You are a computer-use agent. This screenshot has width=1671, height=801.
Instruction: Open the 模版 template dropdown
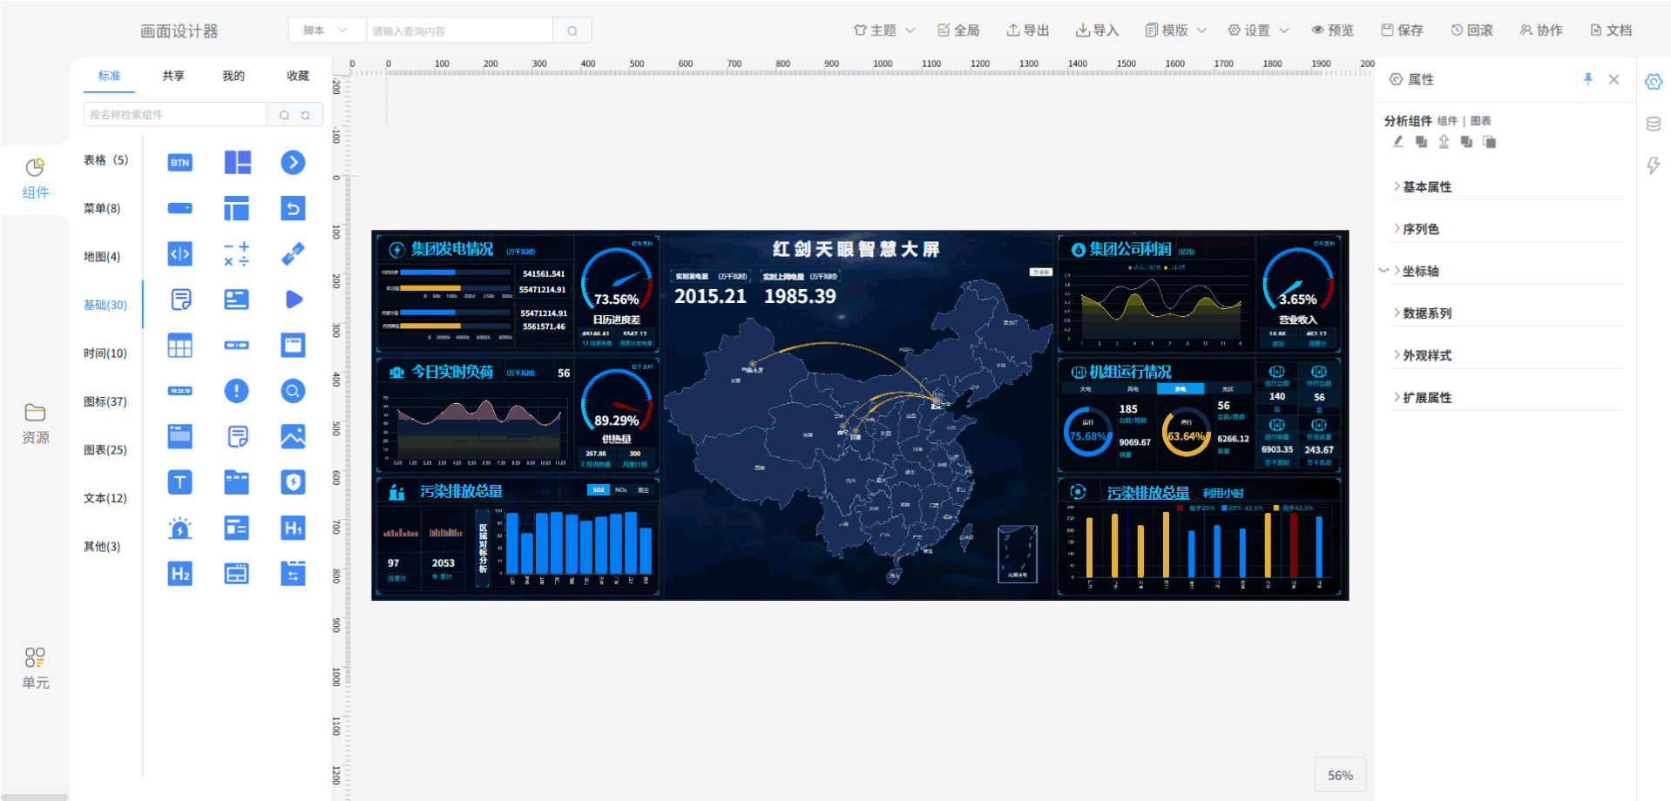tap(1176, 30)
